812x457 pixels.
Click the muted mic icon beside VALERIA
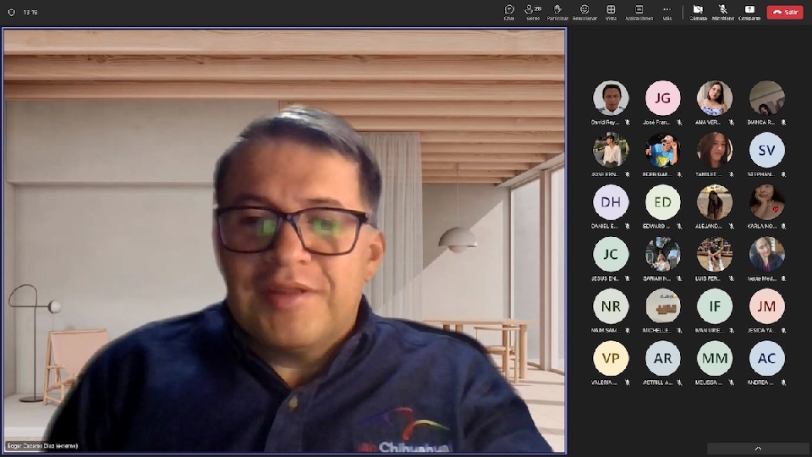click(627, 383)
